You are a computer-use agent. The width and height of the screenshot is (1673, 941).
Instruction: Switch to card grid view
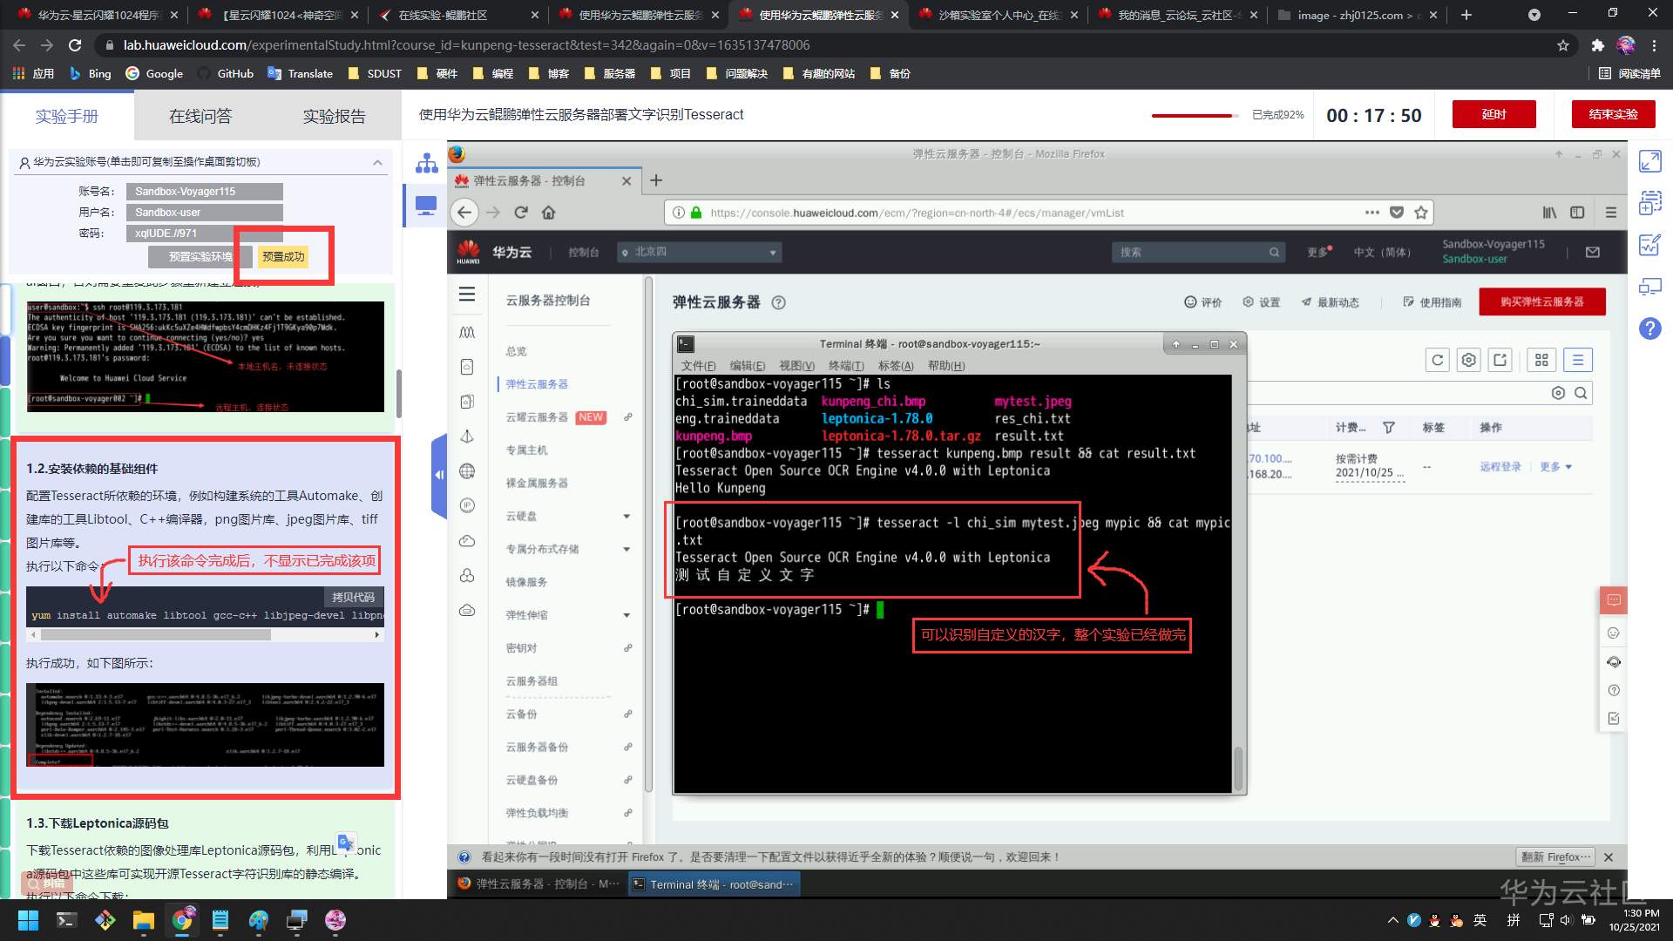click(1542, 360)
